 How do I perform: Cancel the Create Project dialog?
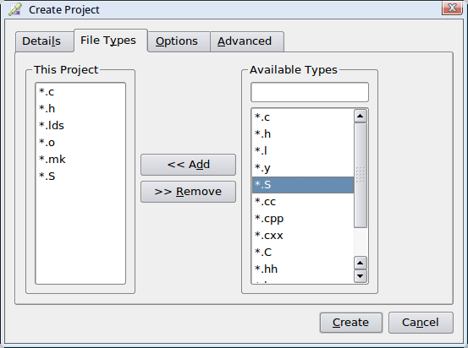point(421,323)
